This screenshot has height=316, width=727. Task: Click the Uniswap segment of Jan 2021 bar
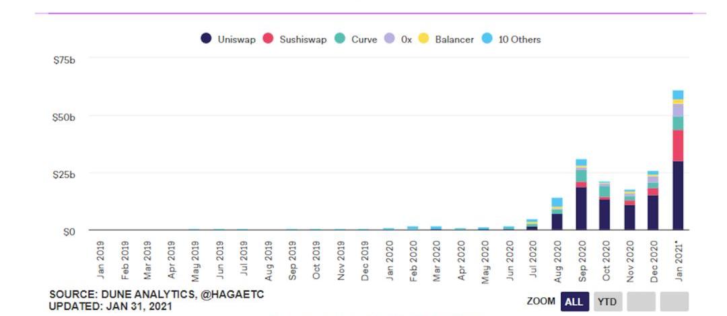point(678,195)
